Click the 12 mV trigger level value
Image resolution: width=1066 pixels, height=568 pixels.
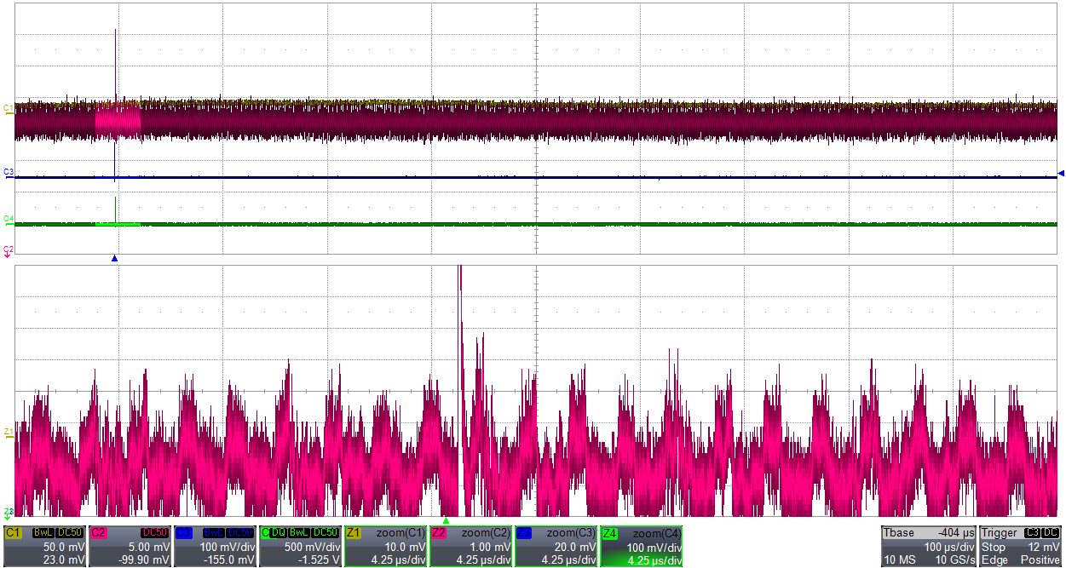[x=1044, y=547]
